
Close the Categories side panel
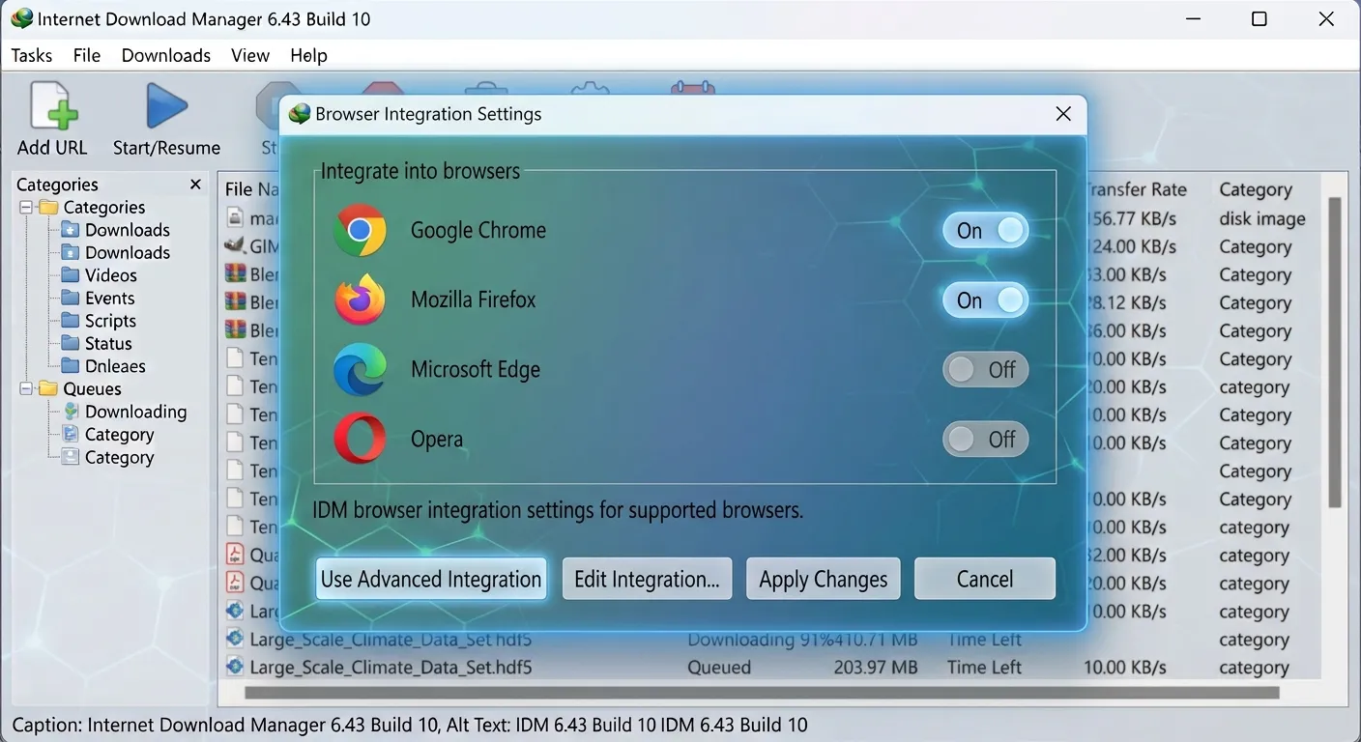pos(195,185)
